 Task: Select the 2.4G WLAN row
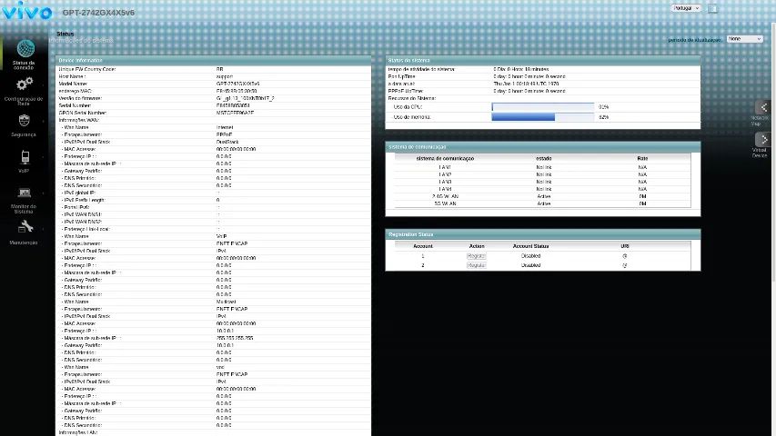click(x=542, y=196)
